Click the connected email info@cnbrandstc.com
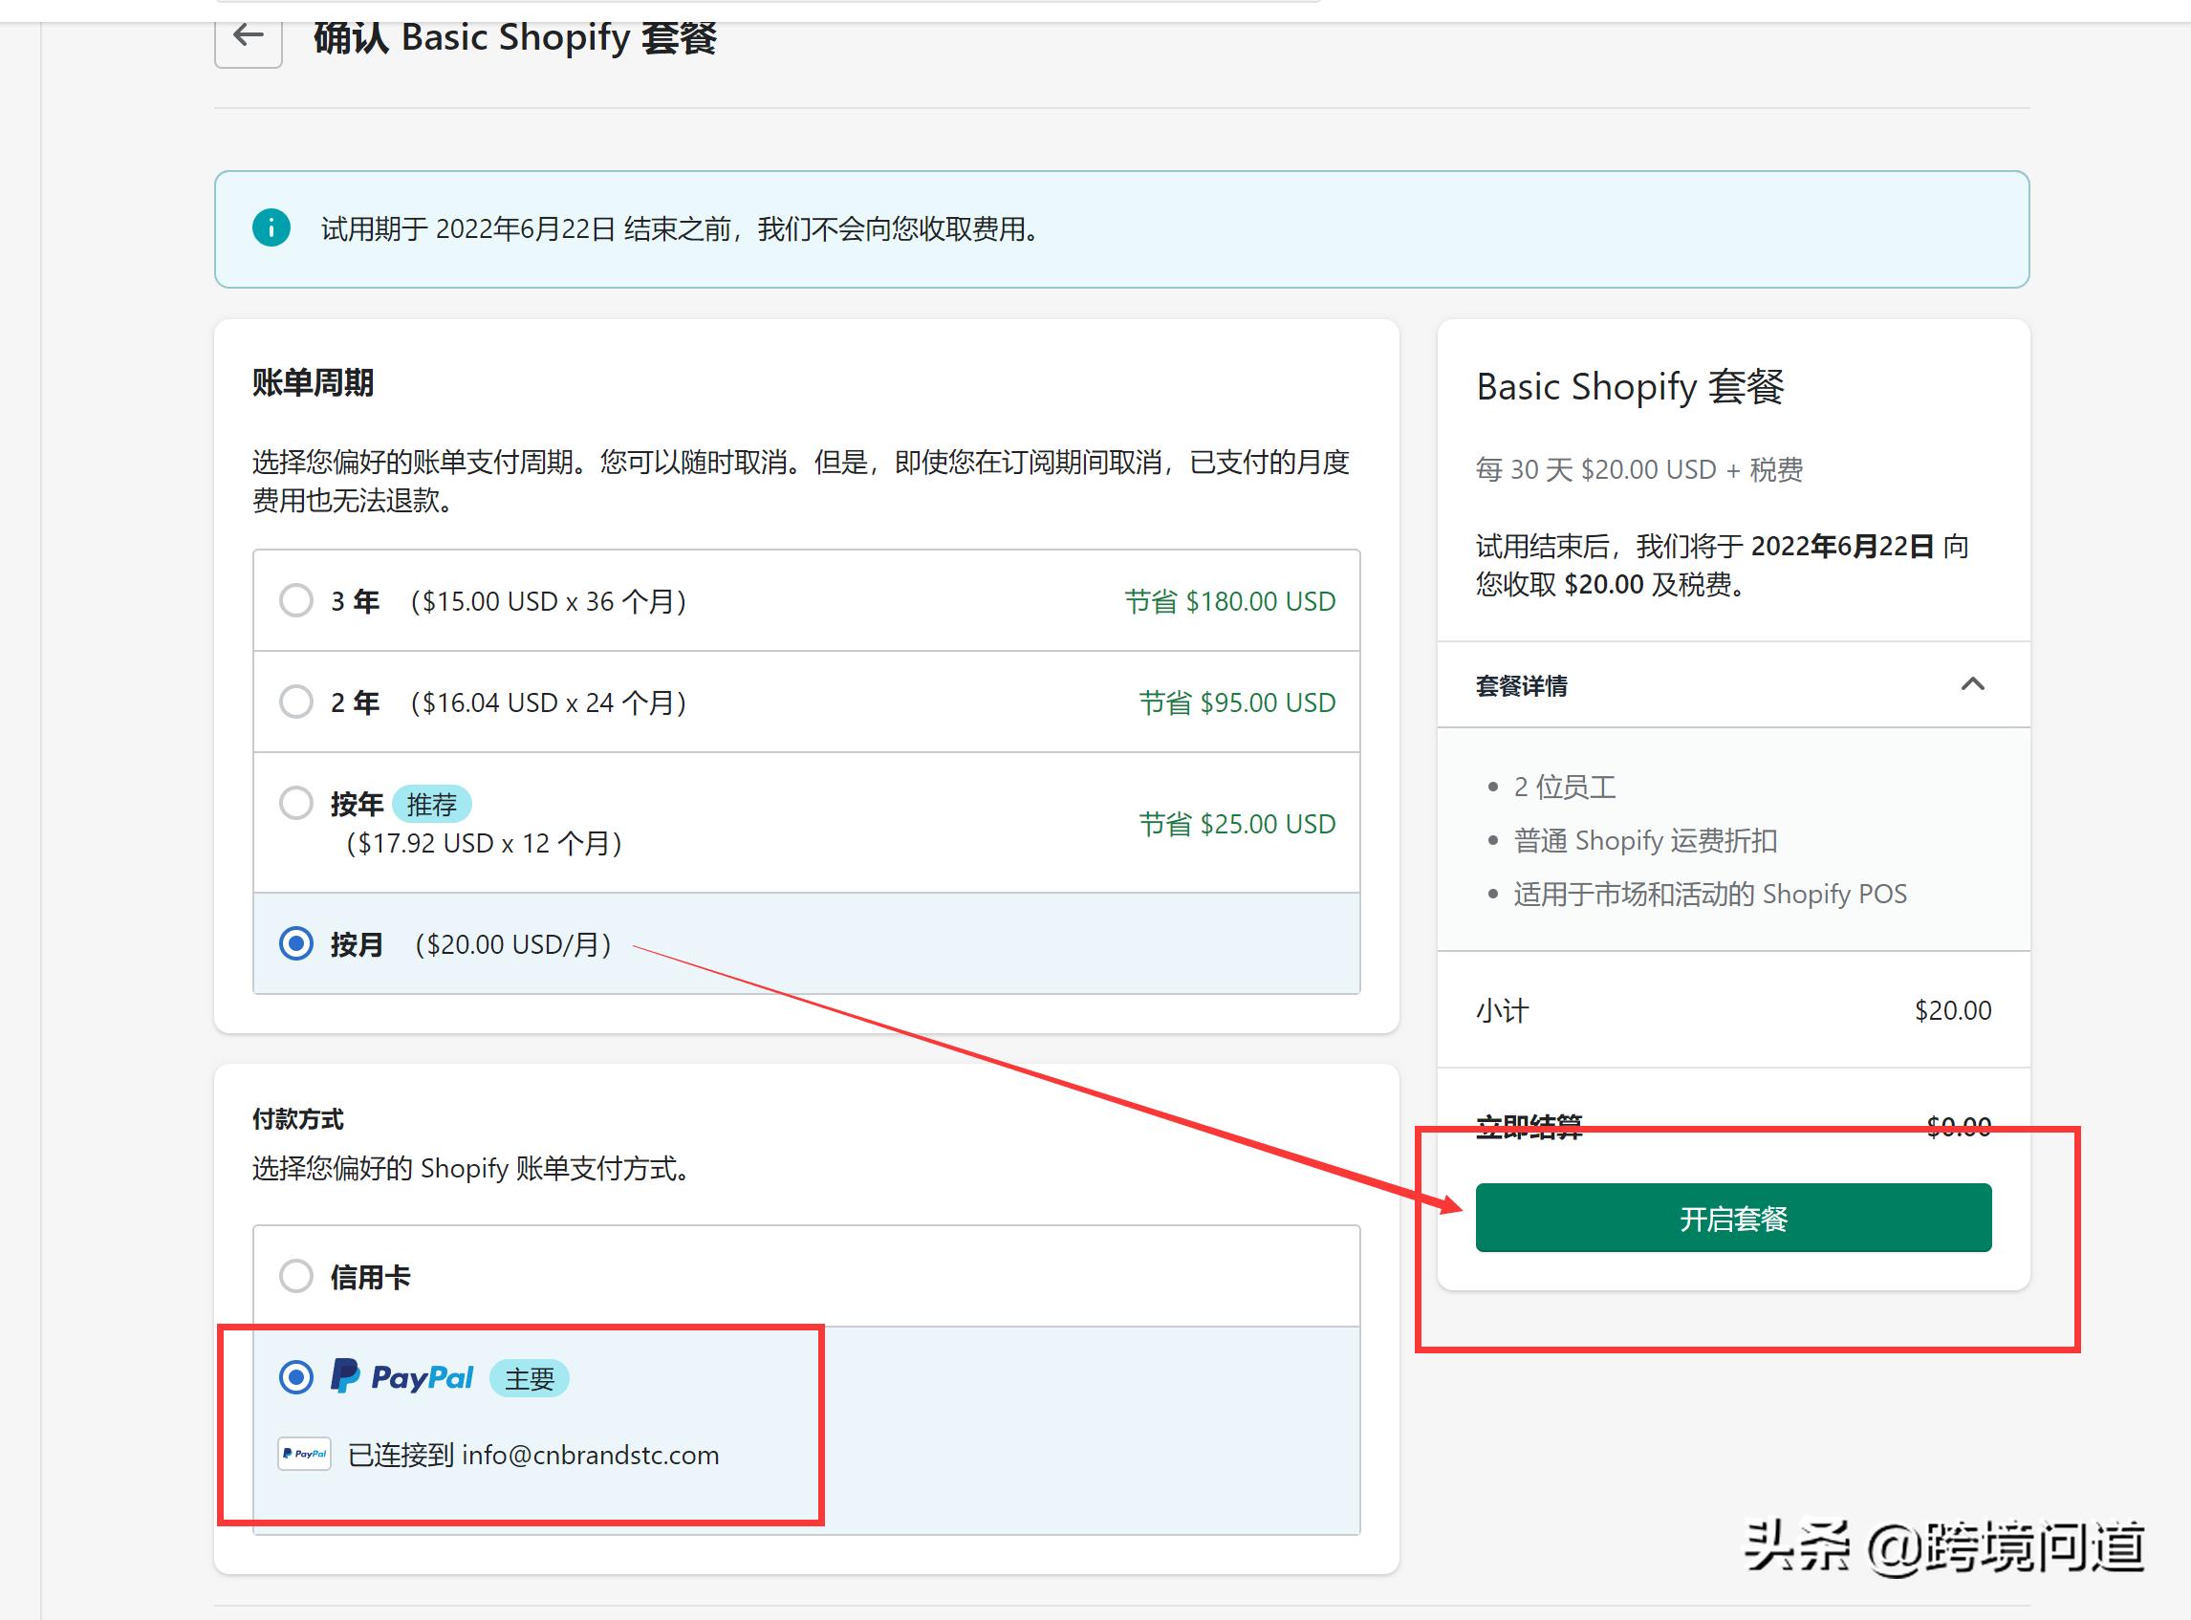Image resolution: width=2191 pixels, height=1620 pixels. click(x=590, y=1456)
